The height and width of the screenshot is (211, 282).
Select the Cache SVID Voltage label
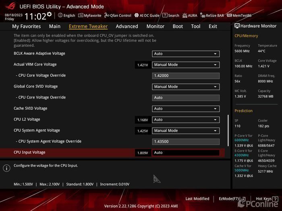point(30,109)
